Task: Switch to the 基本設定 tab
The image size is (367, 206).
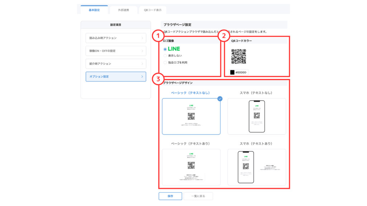Action: (x=94, y=10)
